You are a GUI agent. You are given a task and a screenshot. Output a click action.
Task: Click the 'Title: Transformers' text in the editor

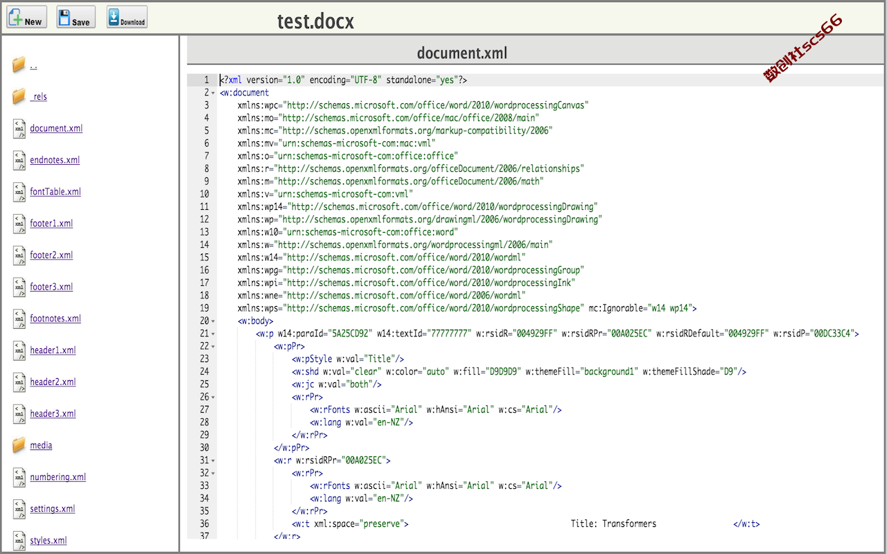pos(613,524)
